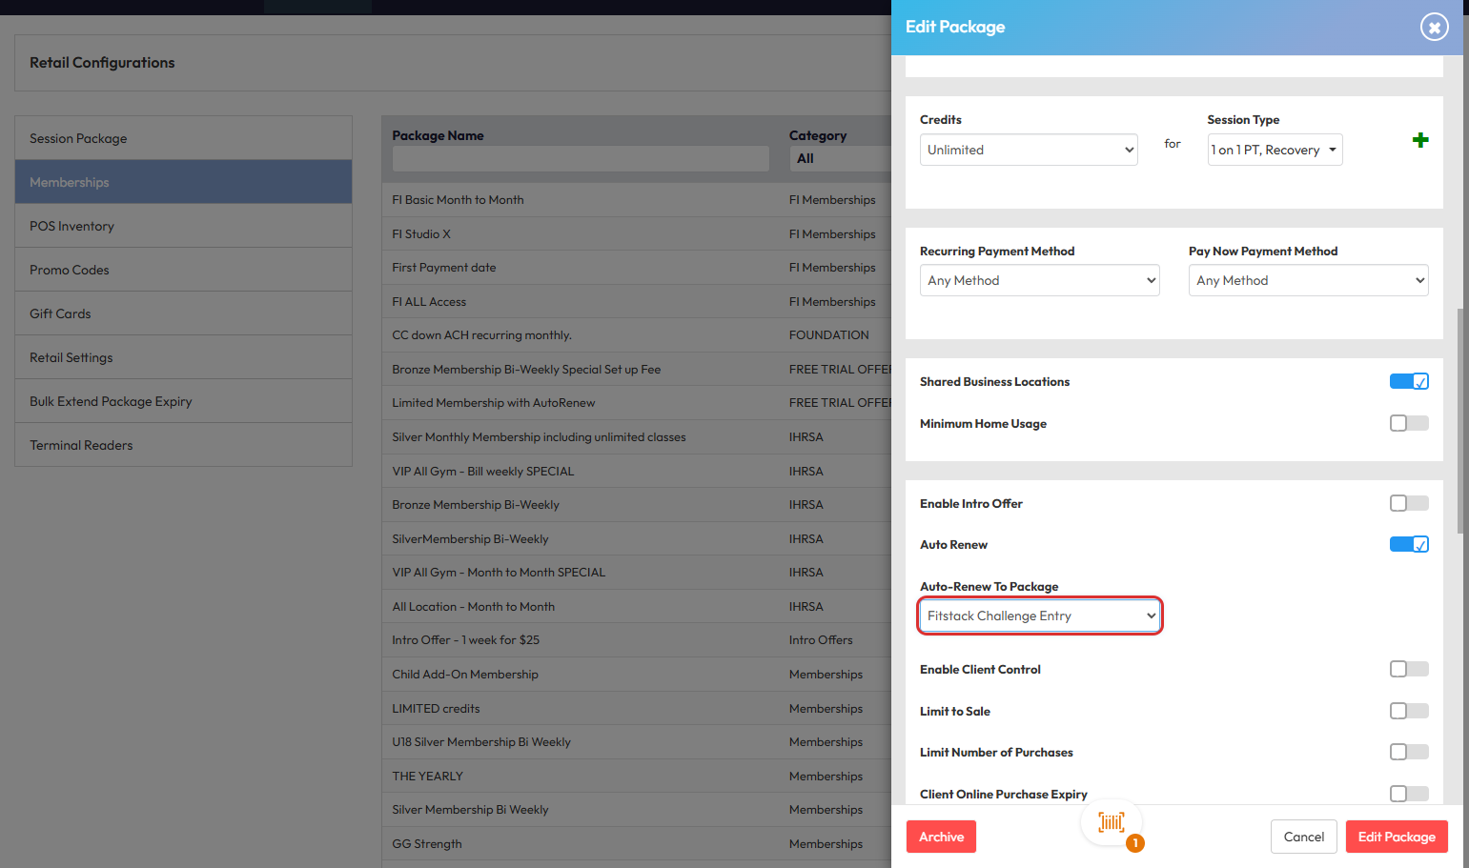Enable the Intro Offer toggle

coord(1408,503)
